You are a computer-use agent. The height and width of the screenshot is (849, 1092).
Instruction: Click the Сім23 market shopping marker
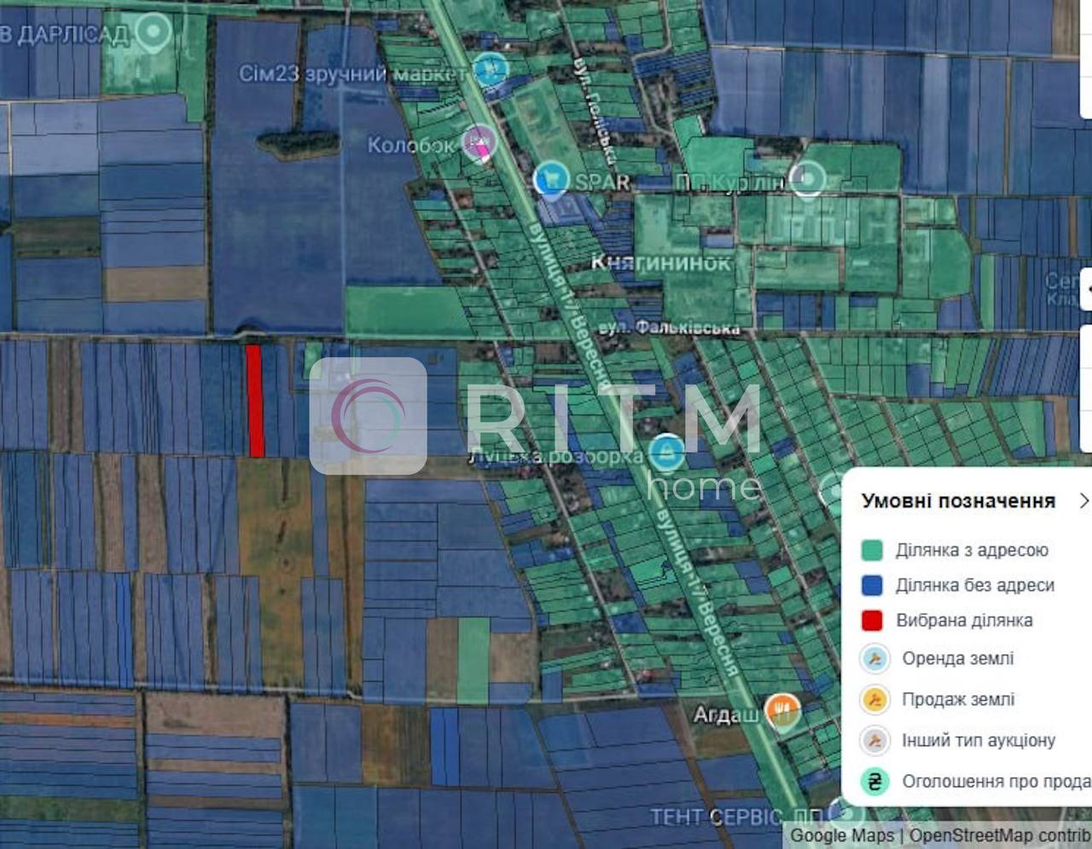tap(490, 68)
